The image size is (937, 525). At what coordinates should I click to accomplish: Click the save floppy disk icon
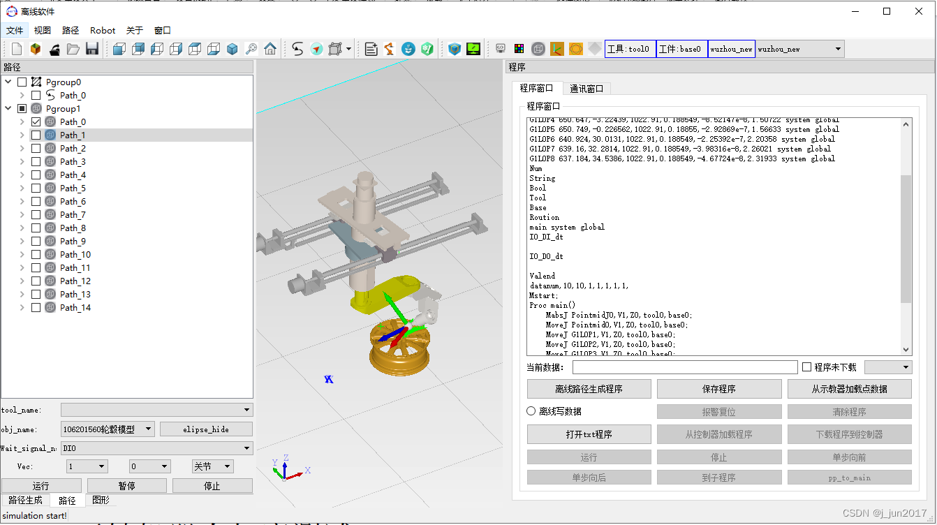tap(91, 49)
